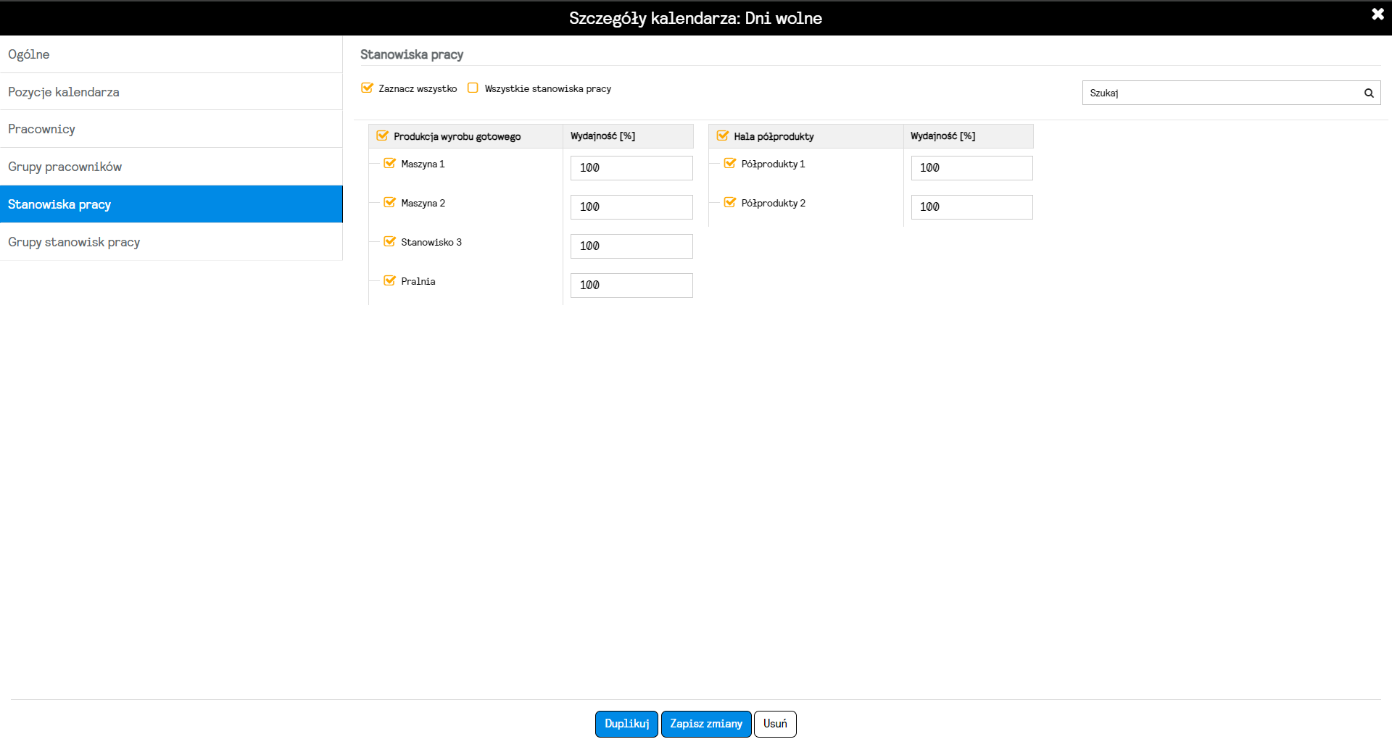Image resolution: width=1392 pixels, height=747 pixels.
Task: Uncheck Półprodukty 1 workstation
Action: (729, 164)
